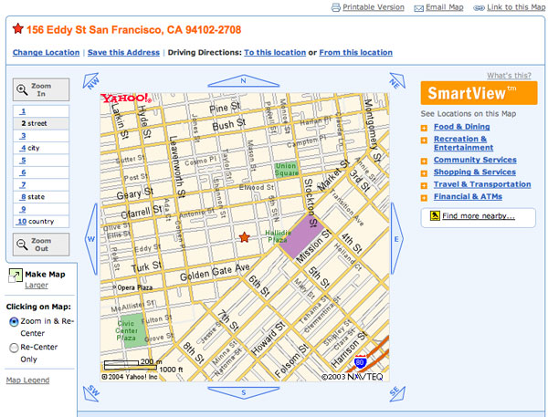Screen dimensions: 548x417
Task: Expand Shopping & Services plus icon
Action: pyautogui.click(x=424, y=173)
